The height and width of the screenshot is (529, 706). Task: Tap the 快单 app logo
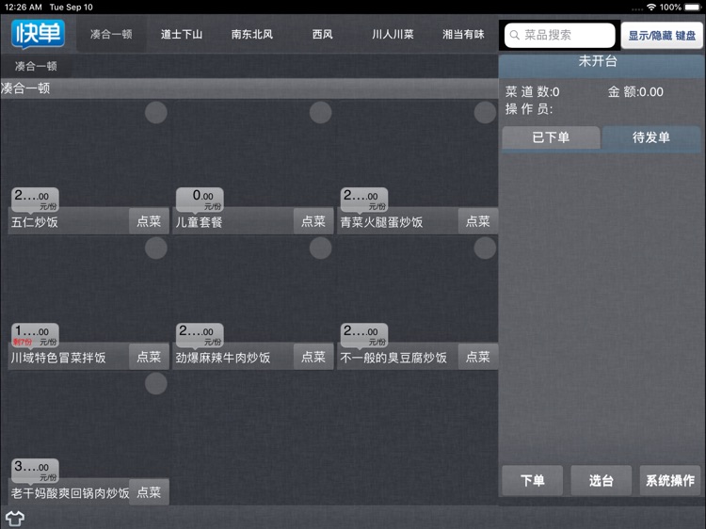pos(38,34)
